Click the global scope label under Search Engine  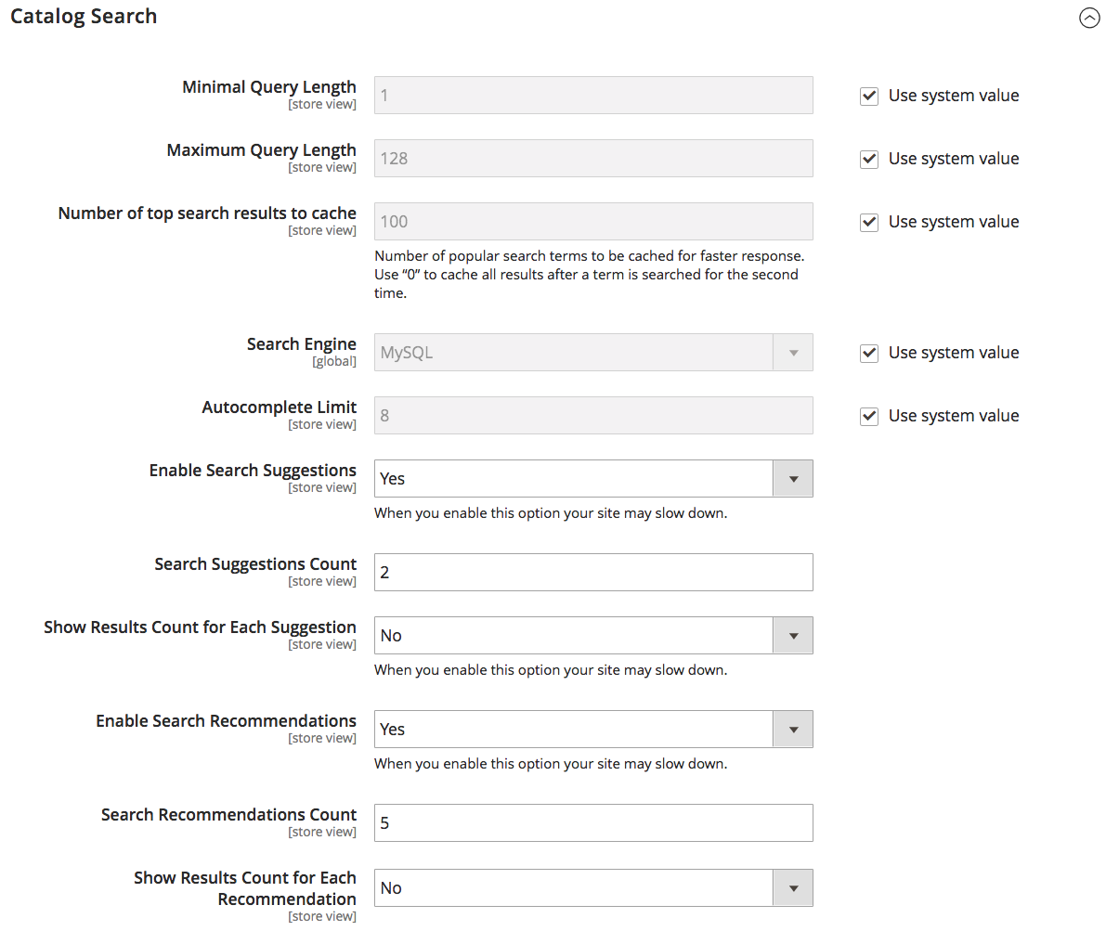tap(334, 361)
